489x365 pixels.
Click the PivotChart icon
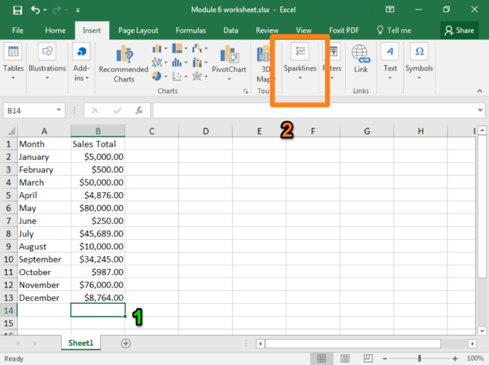pos(229,57)
